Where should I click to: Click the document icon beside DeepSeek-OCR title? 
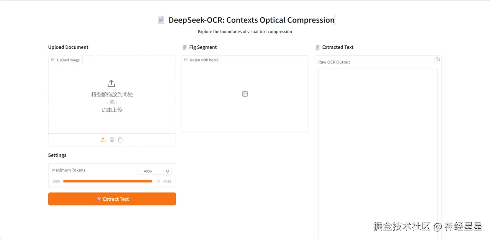click(x=161, y=20)
